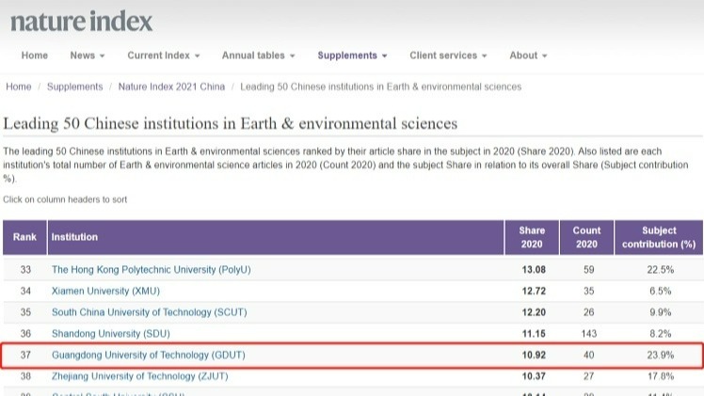The image size is (704, 396).
Task: Sort by Institution column header
Action: pos(74,237)
